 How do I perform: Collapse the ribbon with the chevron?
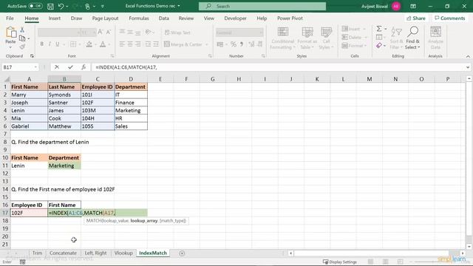point(468,56)
